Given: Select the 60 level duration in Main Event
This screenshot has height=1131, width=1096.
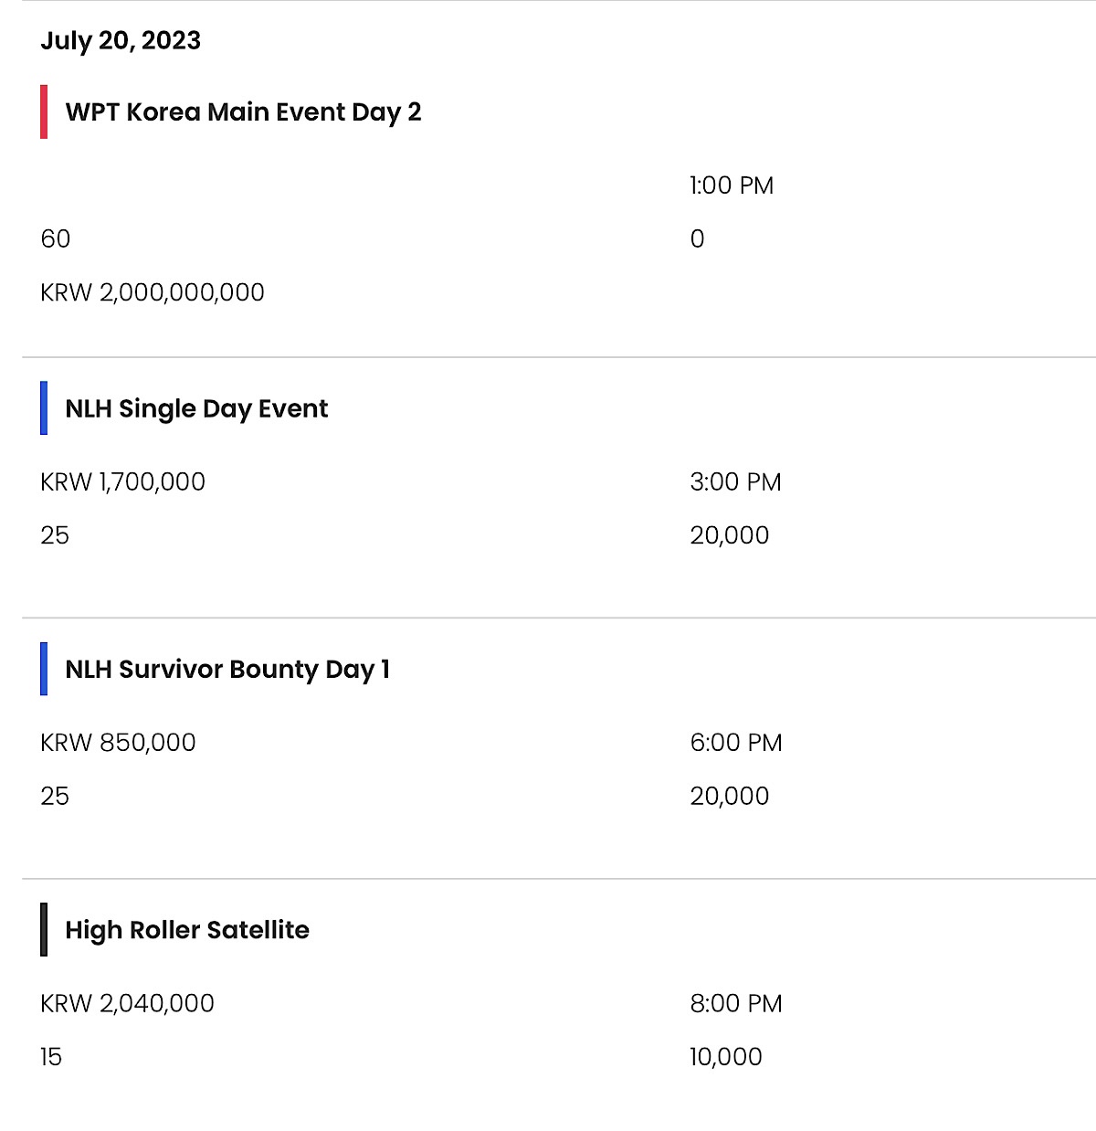Looking at the screenshot, I should click(56, 238).
